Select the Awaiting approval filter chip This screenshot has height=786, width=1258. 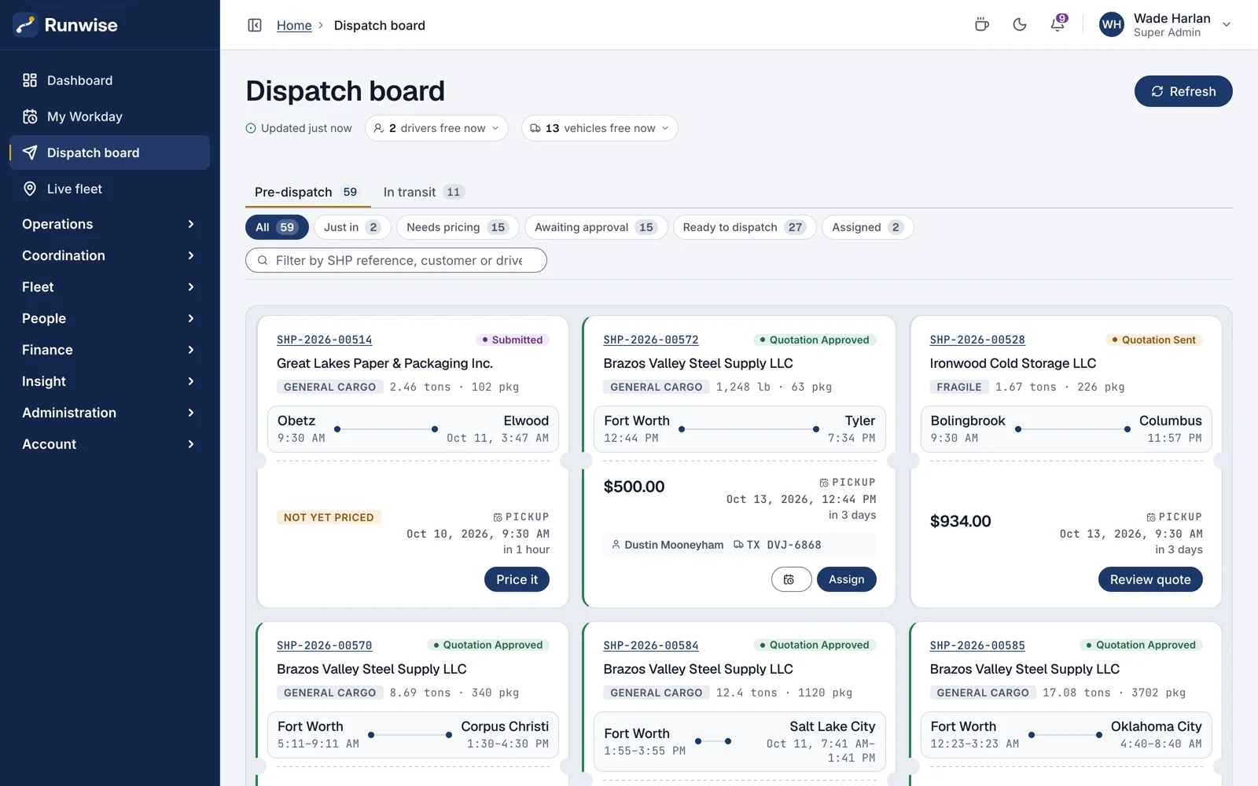(x=596, y=227)
